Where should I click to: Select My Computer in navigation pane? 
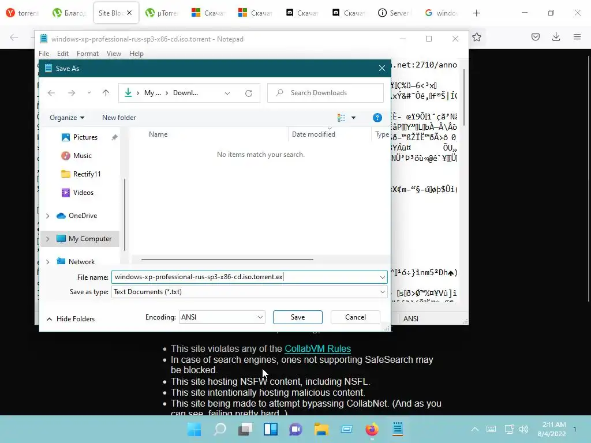pos(90,239)
